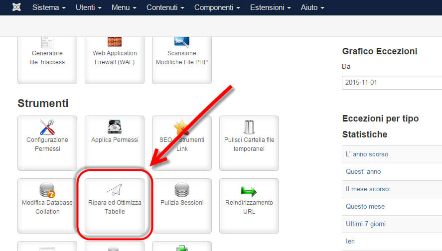Screen dimensions: 442x251
Task: Click the Pulisci Cartella trash can icon
Action: (x=249, y=127)
